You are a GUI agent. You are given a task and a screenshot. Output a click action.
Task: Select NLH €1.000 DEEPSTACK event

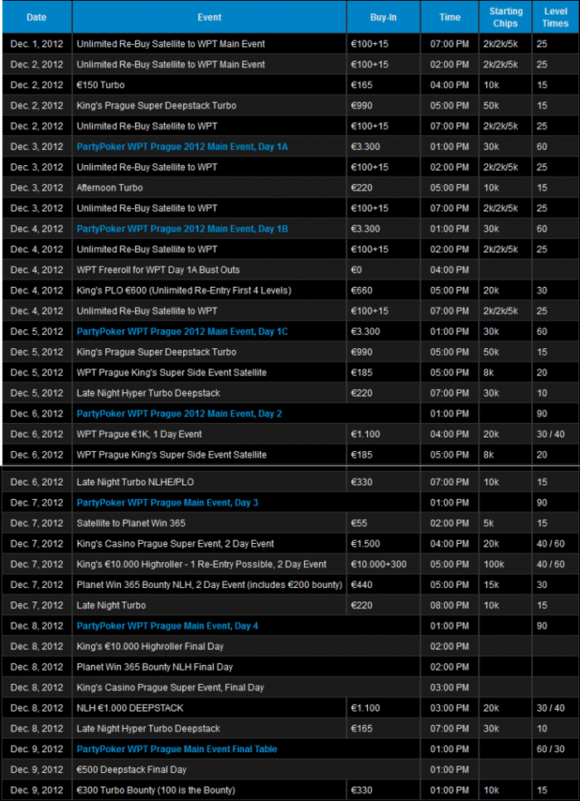point(130,708)
